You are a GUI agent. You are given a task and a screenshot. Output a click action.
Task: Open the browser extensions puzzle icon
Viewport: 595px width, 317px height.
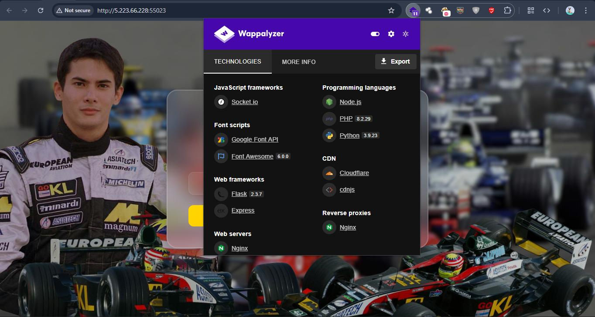point(507,10)
